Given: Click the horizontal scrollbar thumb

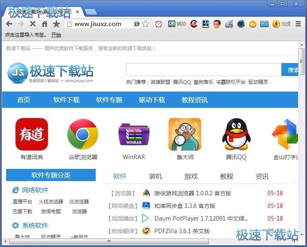Looking at the screenshot, I should pos(109,242).
